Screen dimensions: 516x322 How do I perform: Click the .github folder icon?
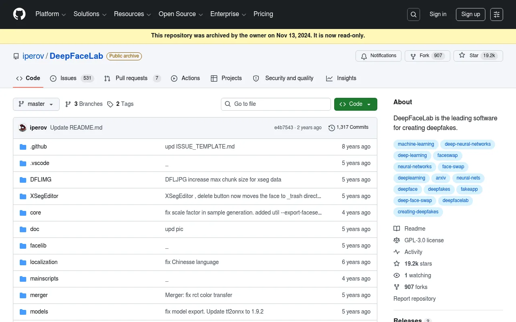(x=23, y=147)
